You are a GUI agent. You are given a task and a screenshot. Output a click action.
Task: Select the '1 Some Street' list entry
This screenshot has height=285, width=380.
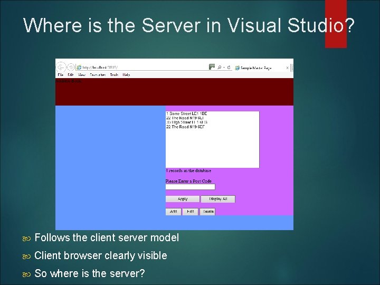(x=187, y=113)
